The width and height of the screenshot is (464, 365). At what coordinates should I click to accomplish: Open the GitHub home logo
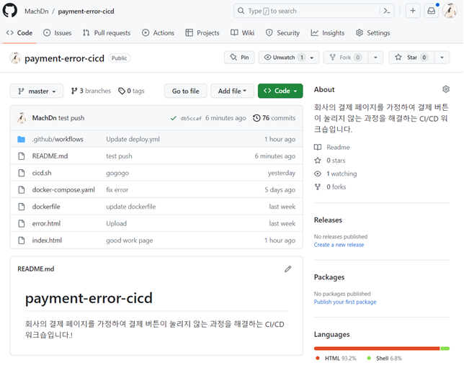(10, 11)
